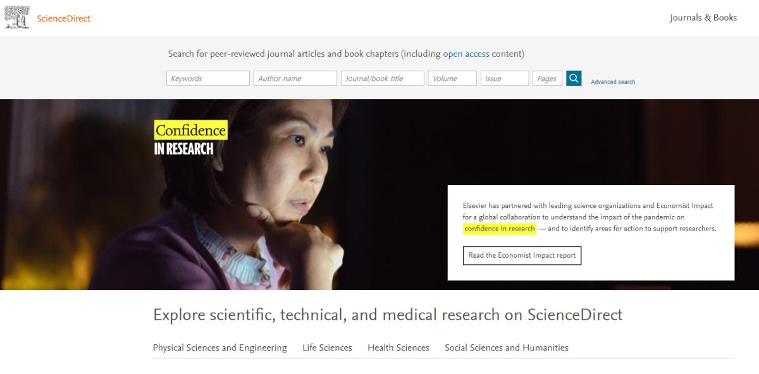The image size is (759, 374).
Task: Select Physical Sciences and Engineering tab
Action: pos(219,347)
